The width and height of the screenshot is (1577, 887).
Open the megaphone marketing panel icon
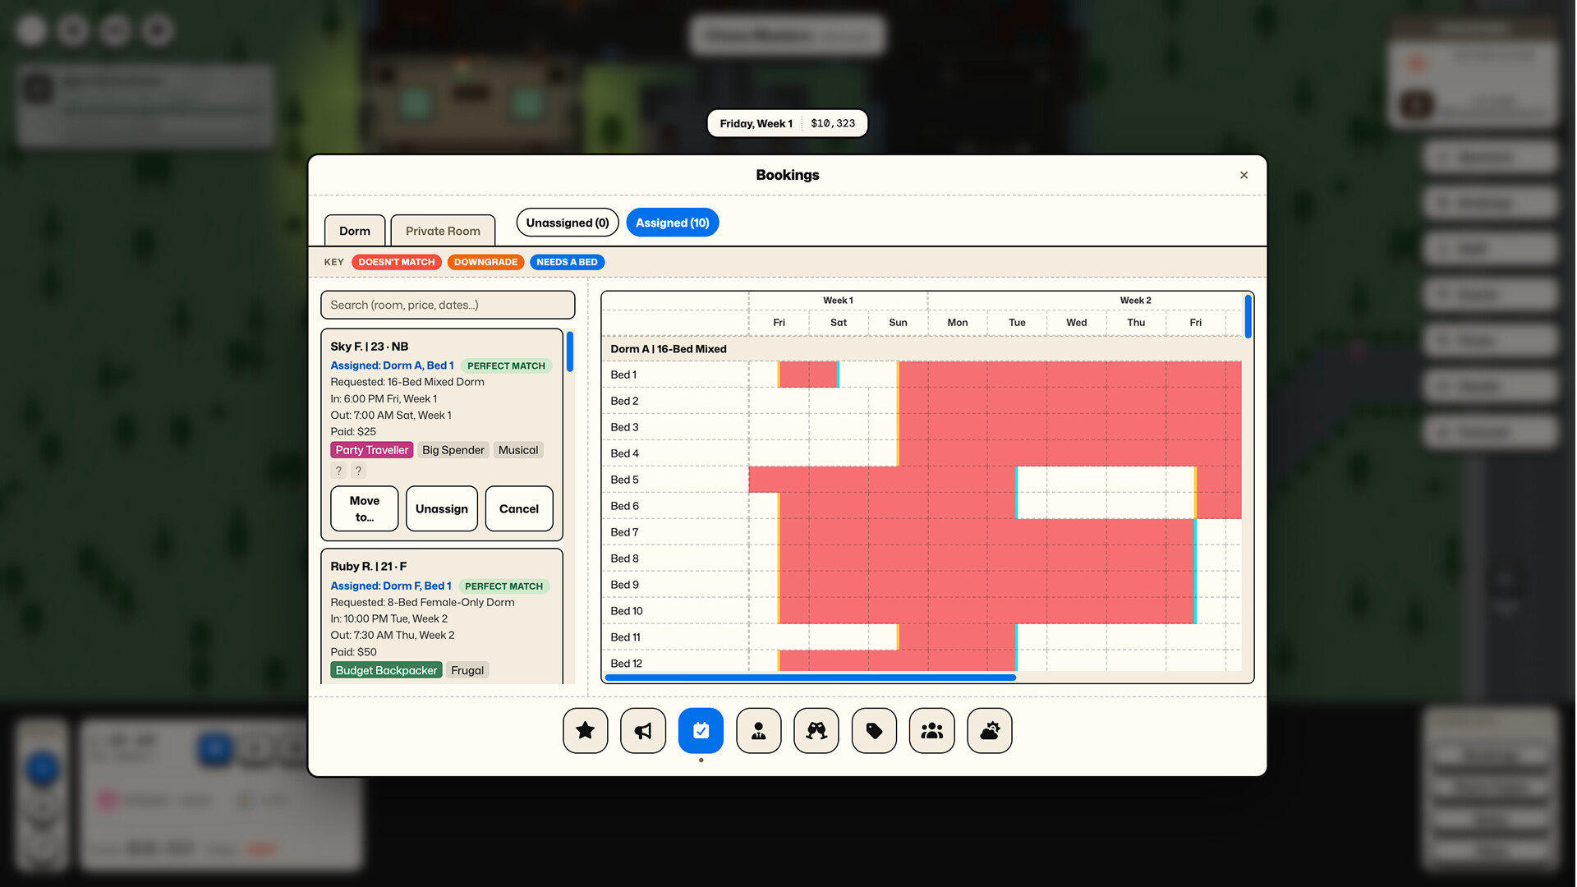[x=643, y=730]
